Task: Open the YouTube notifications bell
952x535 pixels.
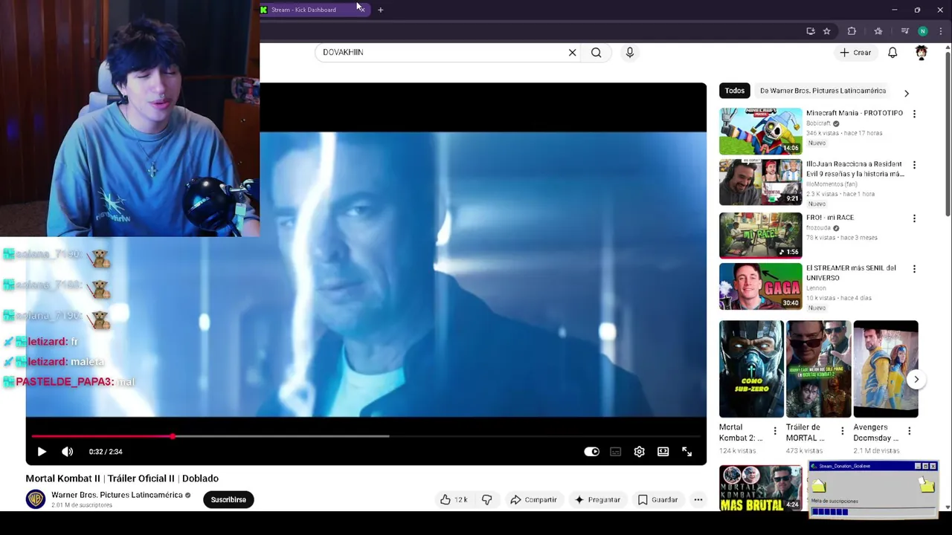Action: (x=892, y=53)
